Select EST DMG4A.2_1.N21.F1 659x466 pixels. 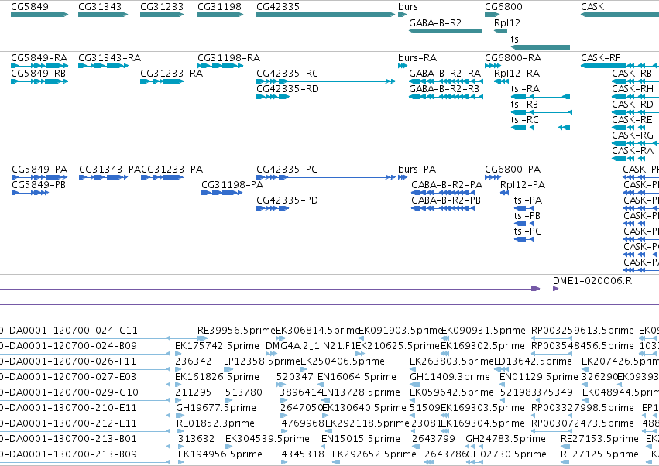pyautogui.click(x=311, y=346)
